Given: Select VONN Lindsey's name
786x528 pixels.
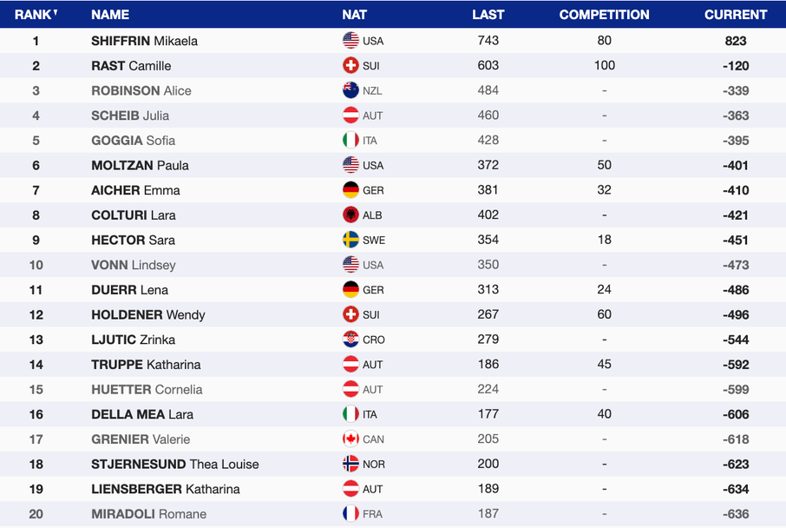Looking at the screenshot, I should click(x=133, y=265).
